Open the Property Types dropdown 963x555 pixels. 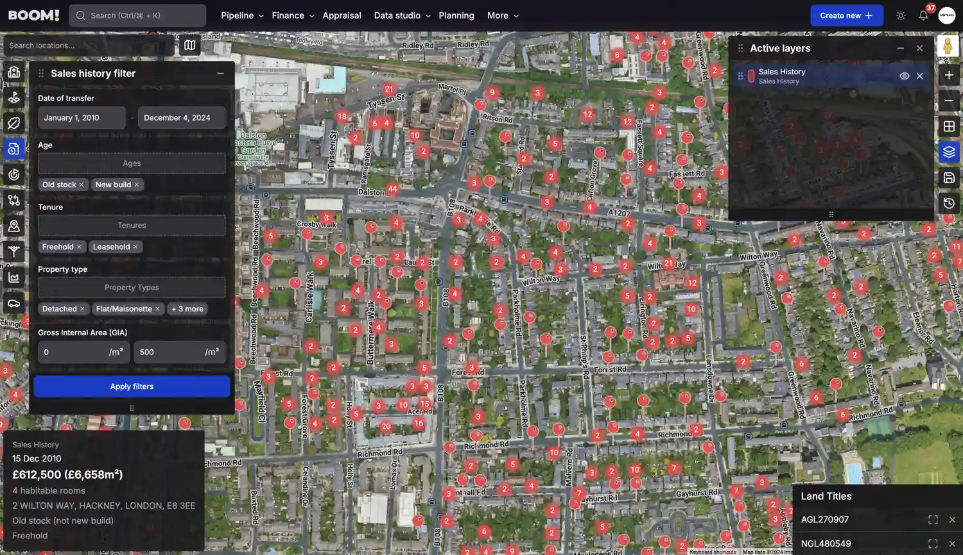[x=132, y=288]
